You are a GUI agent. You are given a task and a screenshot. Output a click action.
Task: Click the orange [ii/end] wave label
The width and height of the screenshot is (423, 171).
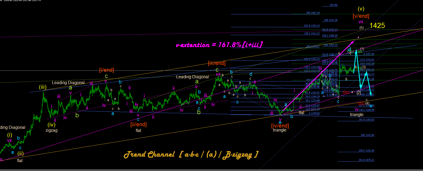138,124
